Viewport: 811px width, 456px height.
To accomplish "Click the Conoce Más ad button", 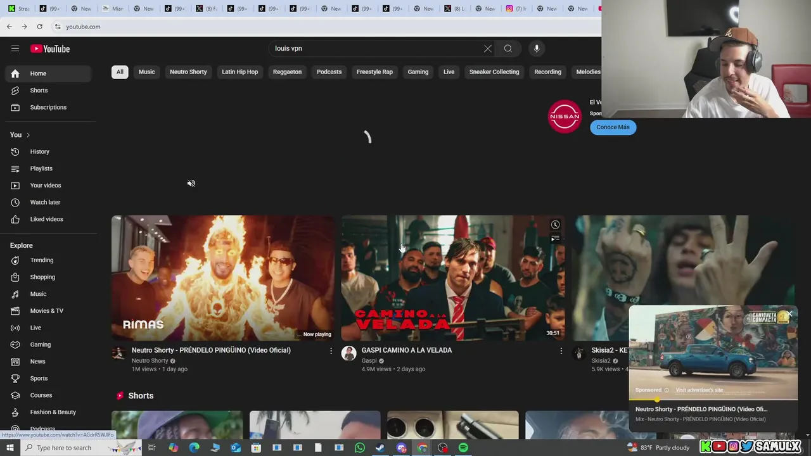I will [613, 127].
